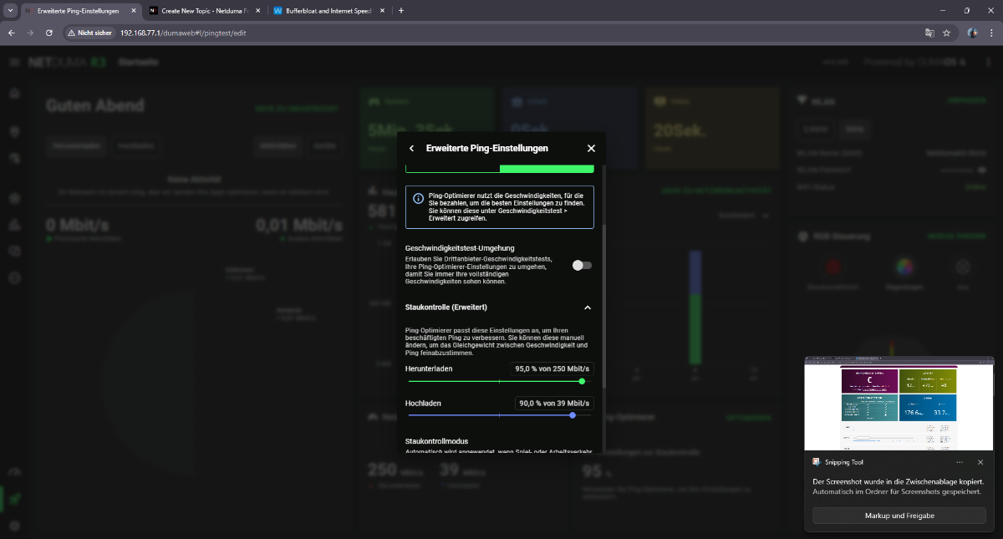Click Markup und Freigabe button
The width and height of the screenshot is (1003, 539).
tap(899, 516)
